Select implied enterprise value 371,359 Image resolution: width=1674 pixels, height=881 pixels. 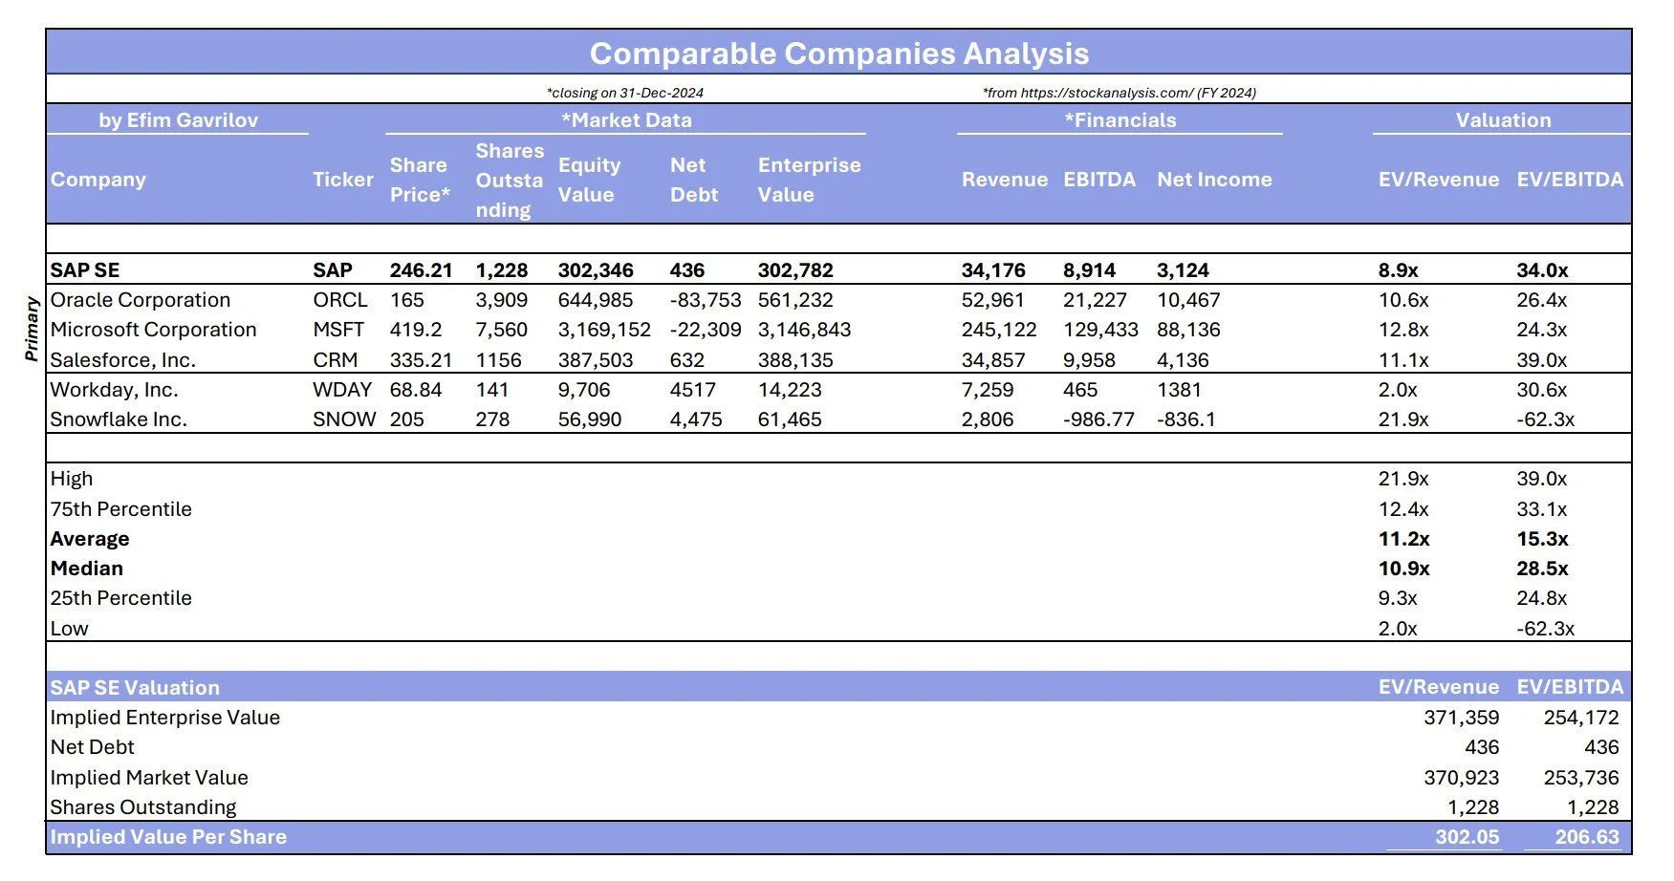coord(1461,718)
